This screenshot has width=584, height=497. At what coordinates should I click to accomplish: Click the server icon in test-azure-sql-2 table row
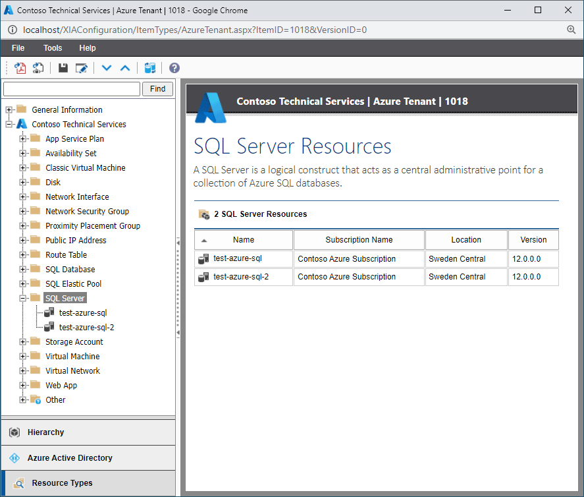pyautogui.click(x=203, y=277)
